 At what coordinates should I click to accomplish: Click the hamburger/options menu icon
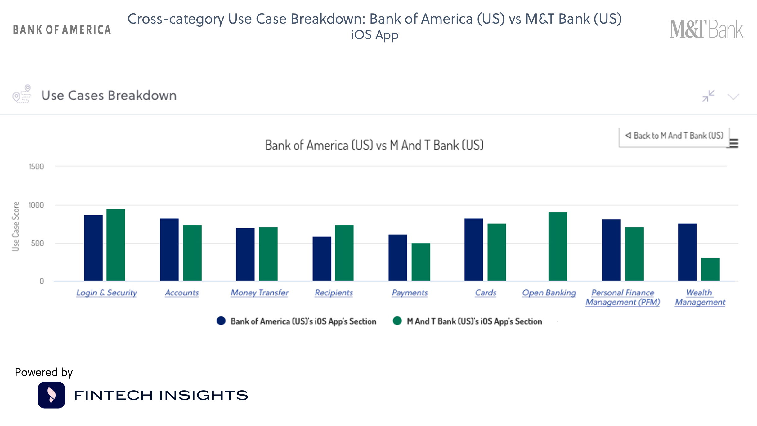(x=736, y=143)
